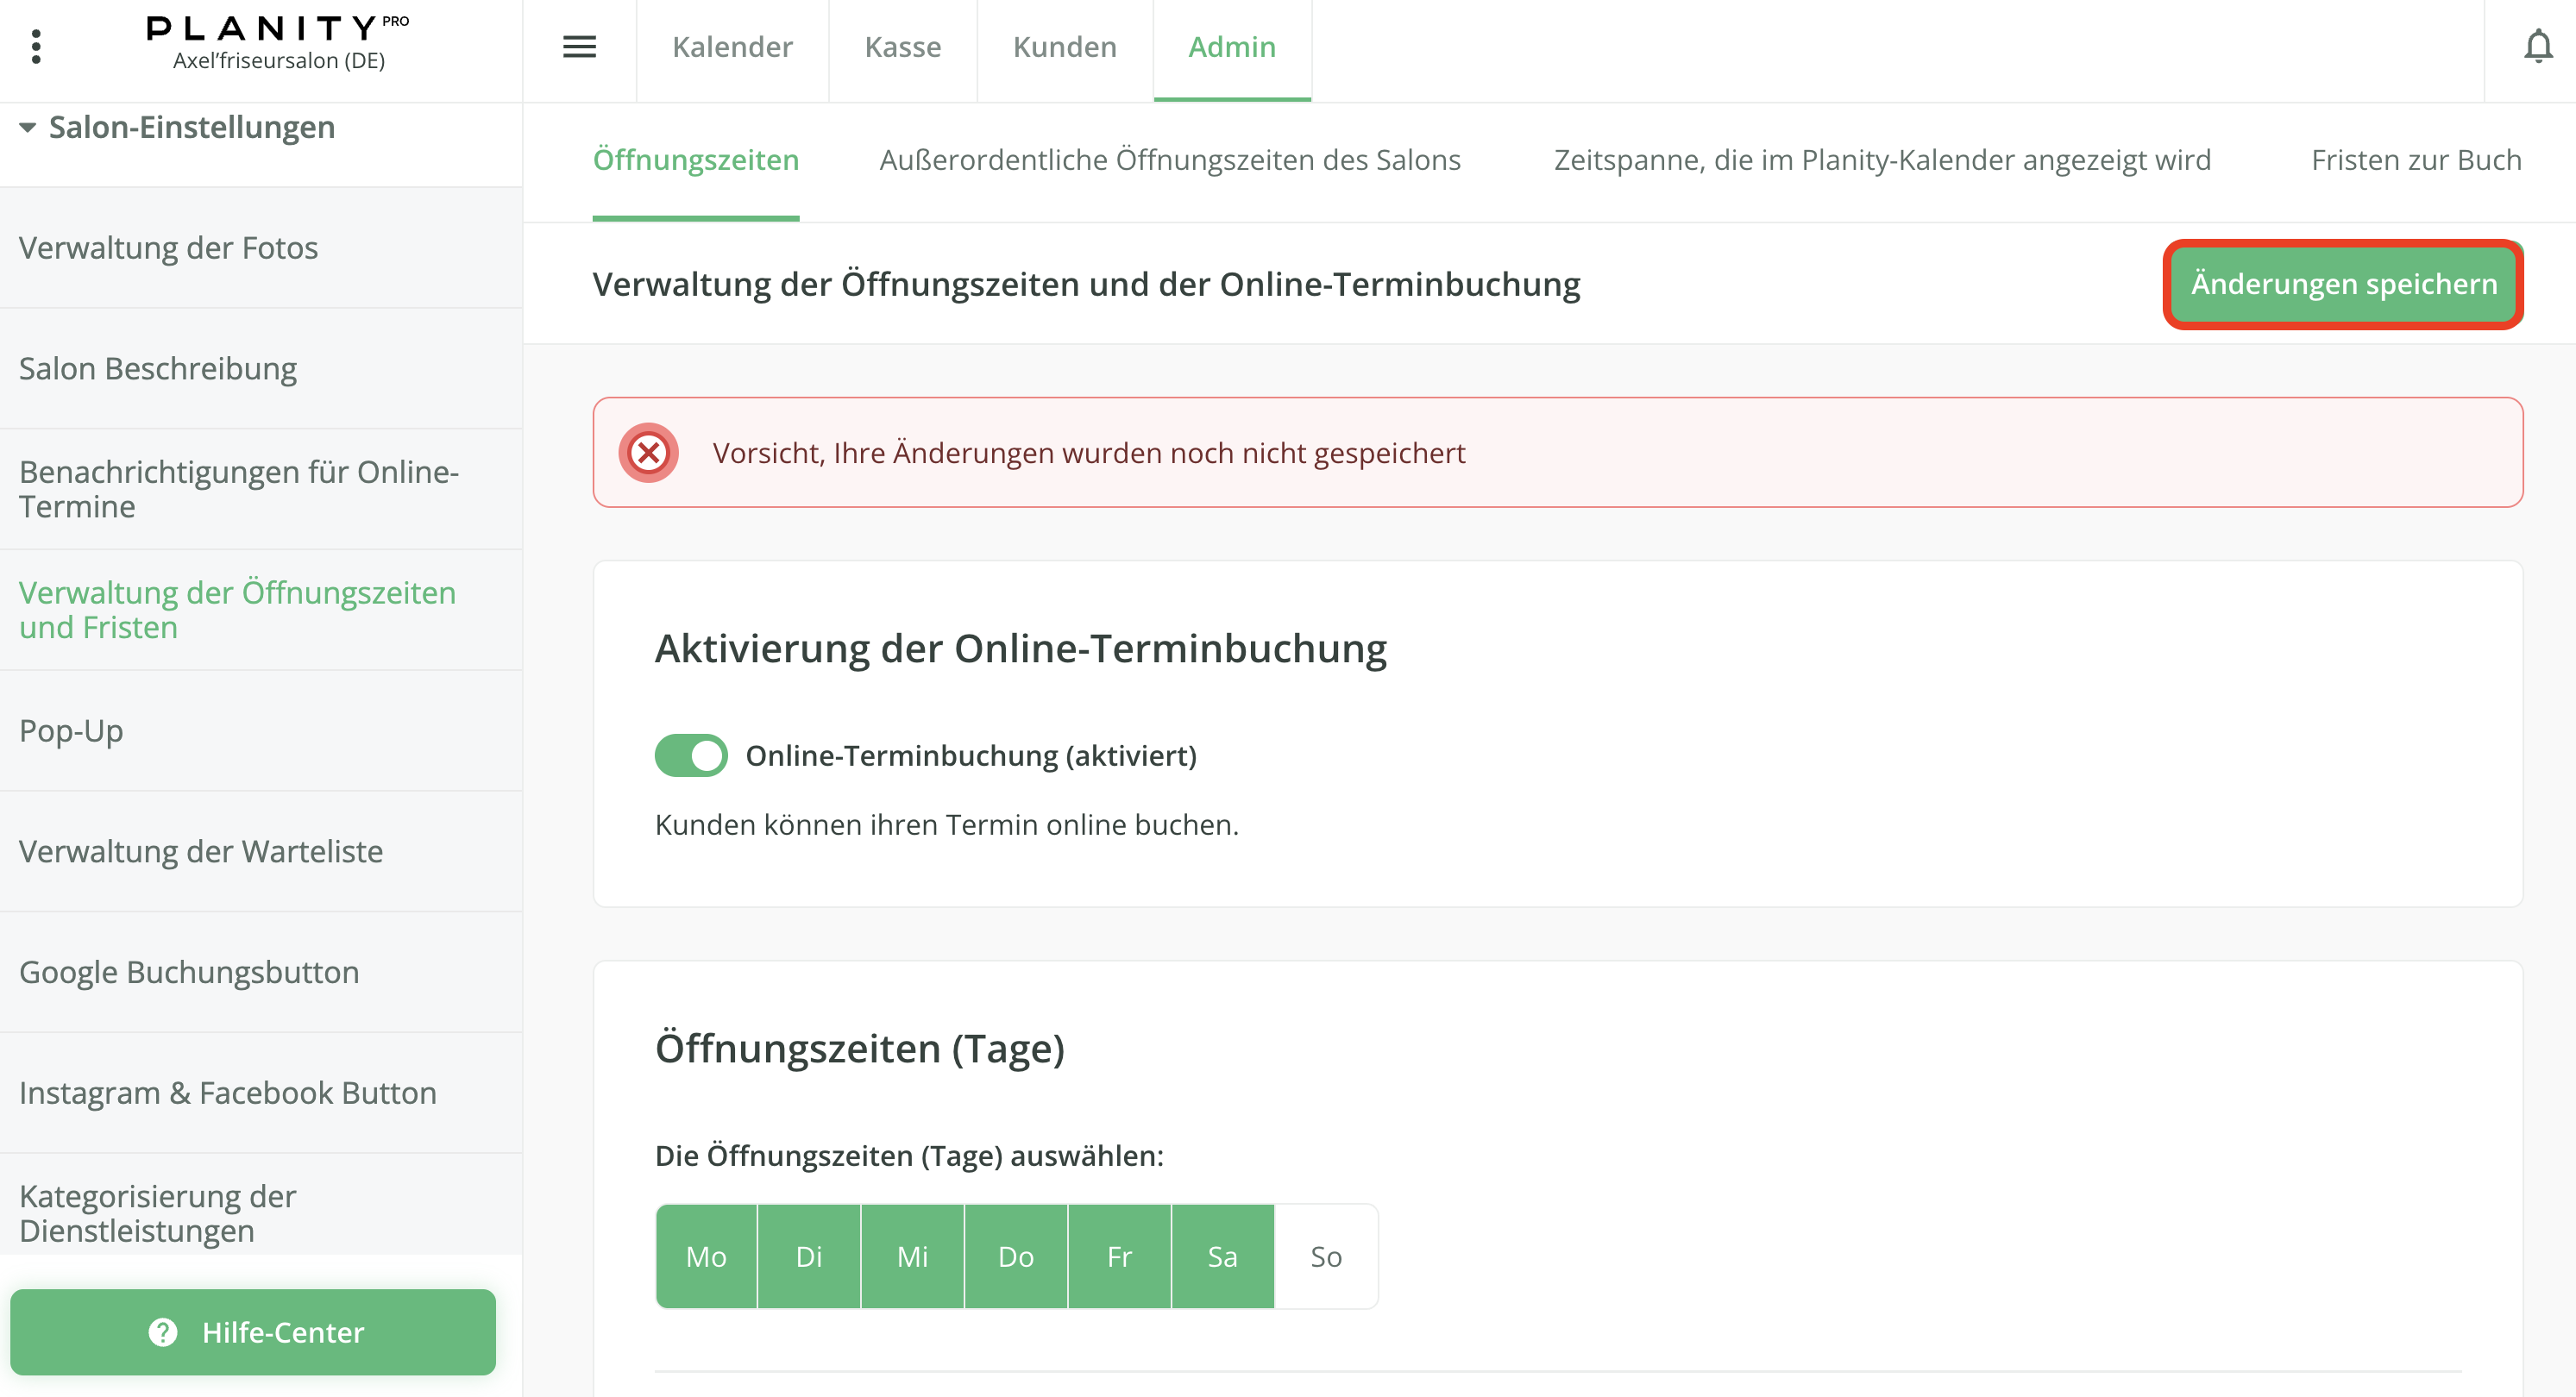
Task: Toggle Sunday (So) opening day
Action: (x=1325, y=1256)
